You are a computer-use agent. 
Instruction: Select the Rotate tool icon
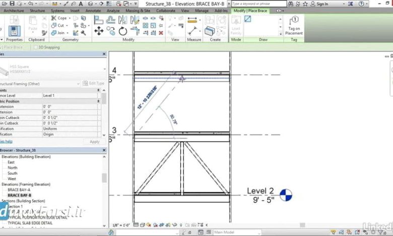click(123, 31)
